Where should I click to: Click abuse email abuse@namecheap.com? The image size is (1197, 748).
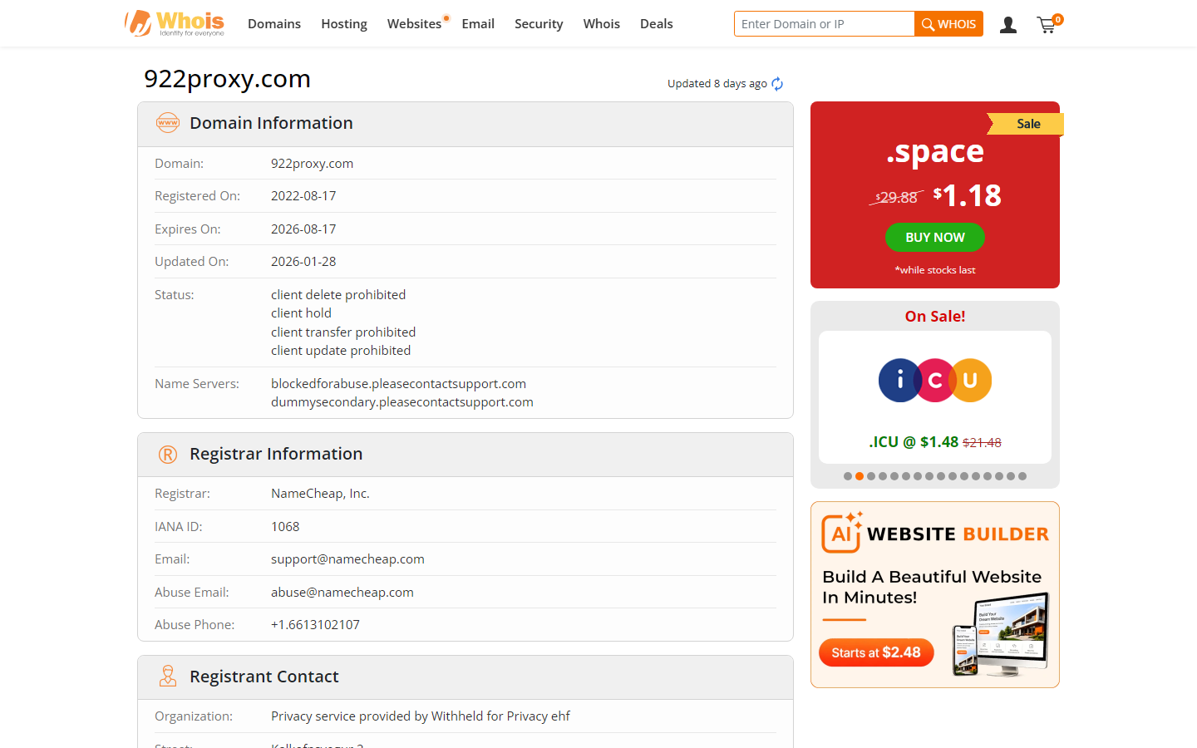pyautogui.click(x=342, y=593)
